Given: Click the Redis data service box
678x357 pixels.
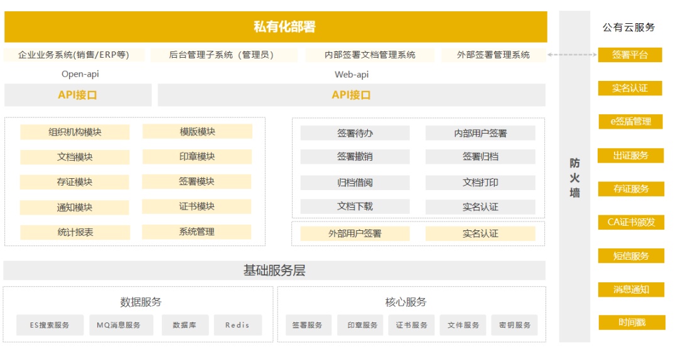Looking at the screenshot, I should 237,325.
